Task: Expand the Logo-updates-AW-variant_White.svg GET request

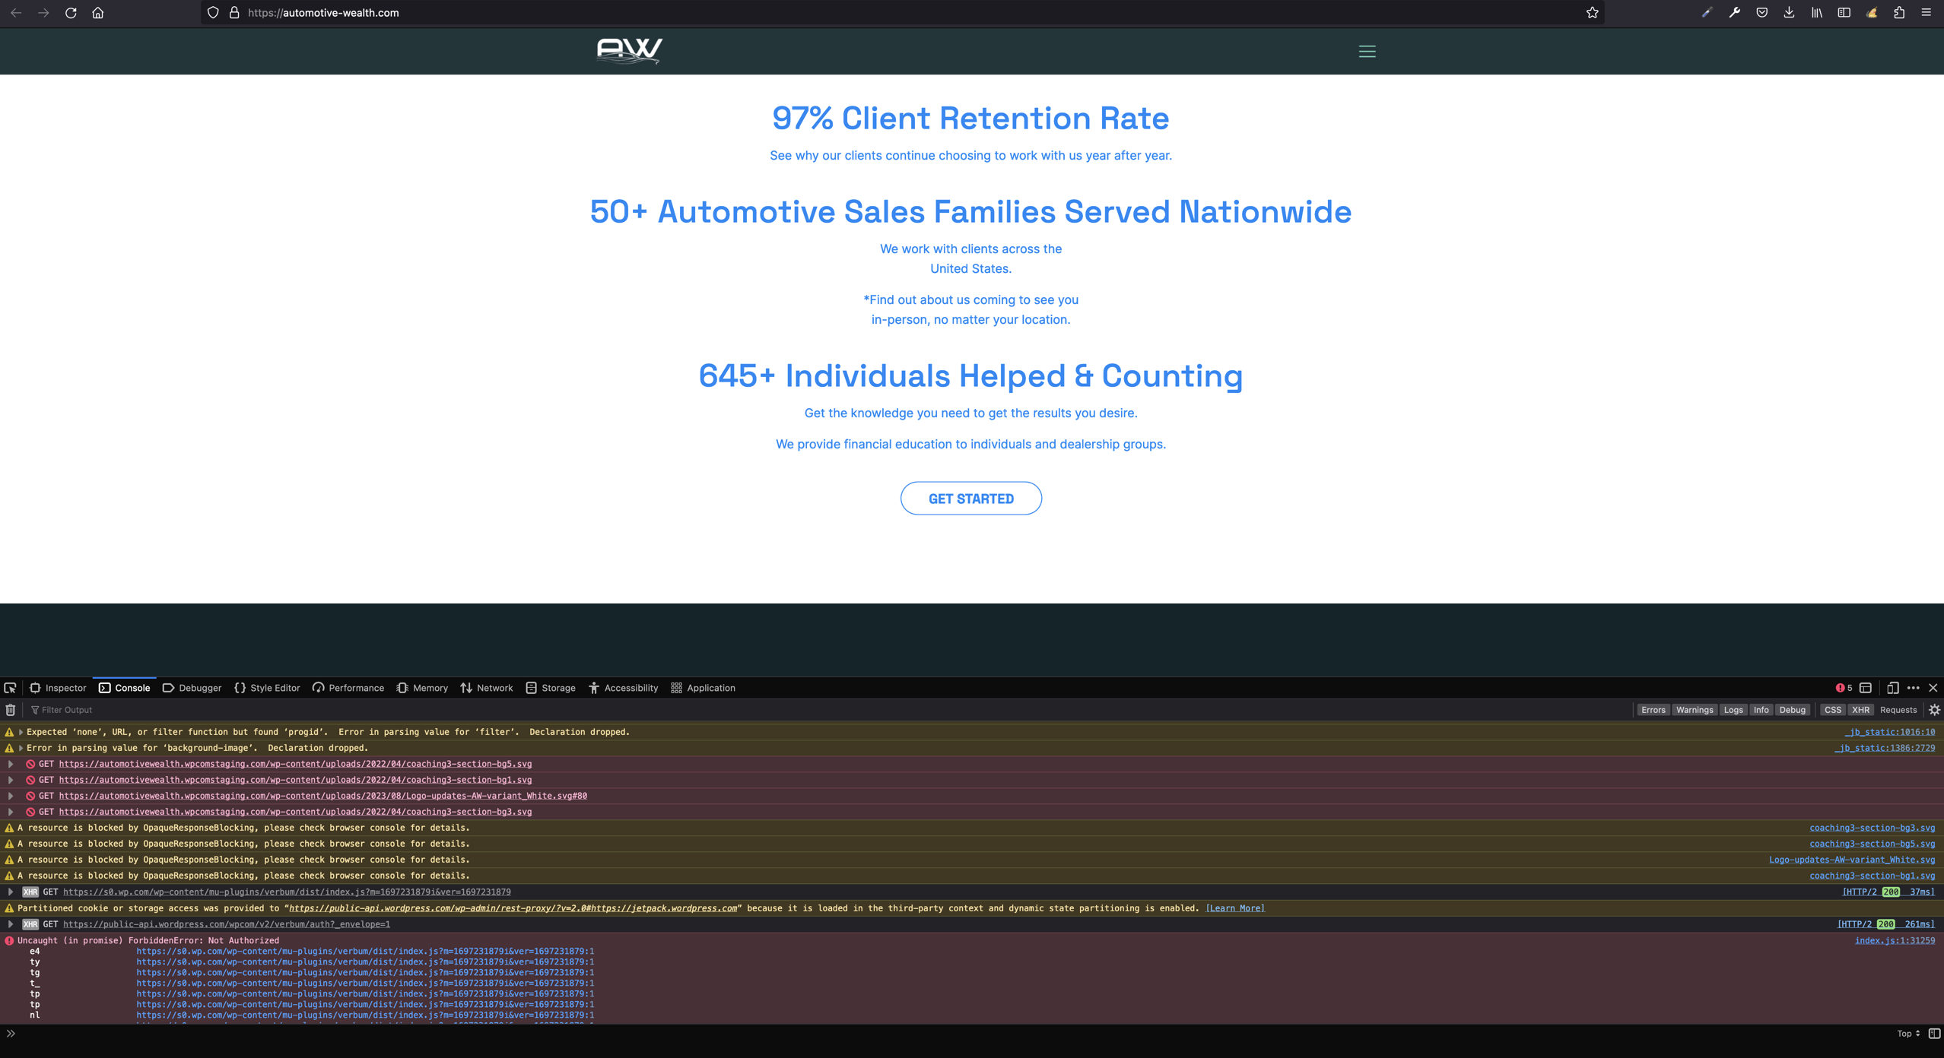Action: (x=11, y=797)
